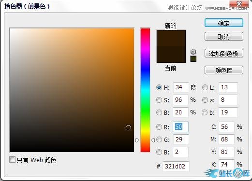This screenshot has height=181, width=252.
Task: Click the left hue slider arrow
Action: tap(137, 140)
